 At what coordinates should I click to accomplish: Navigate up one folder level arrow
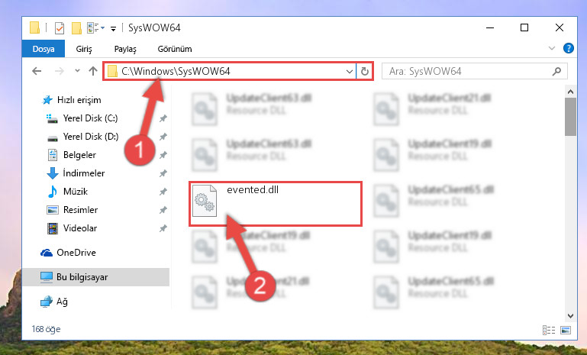[x=93, y=71]
